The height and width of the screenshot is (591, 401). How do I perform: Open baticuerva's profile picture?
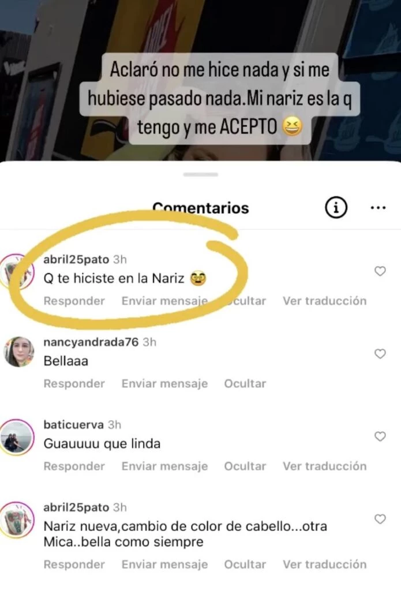tap(16, 437)
